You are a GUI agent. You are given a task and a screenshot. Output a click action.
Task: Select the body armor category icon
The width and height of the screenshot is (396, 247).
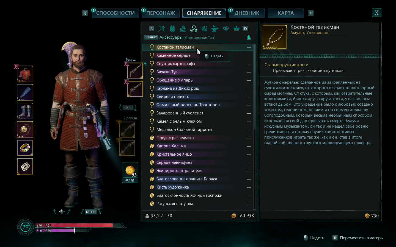[x=172, y=28]
